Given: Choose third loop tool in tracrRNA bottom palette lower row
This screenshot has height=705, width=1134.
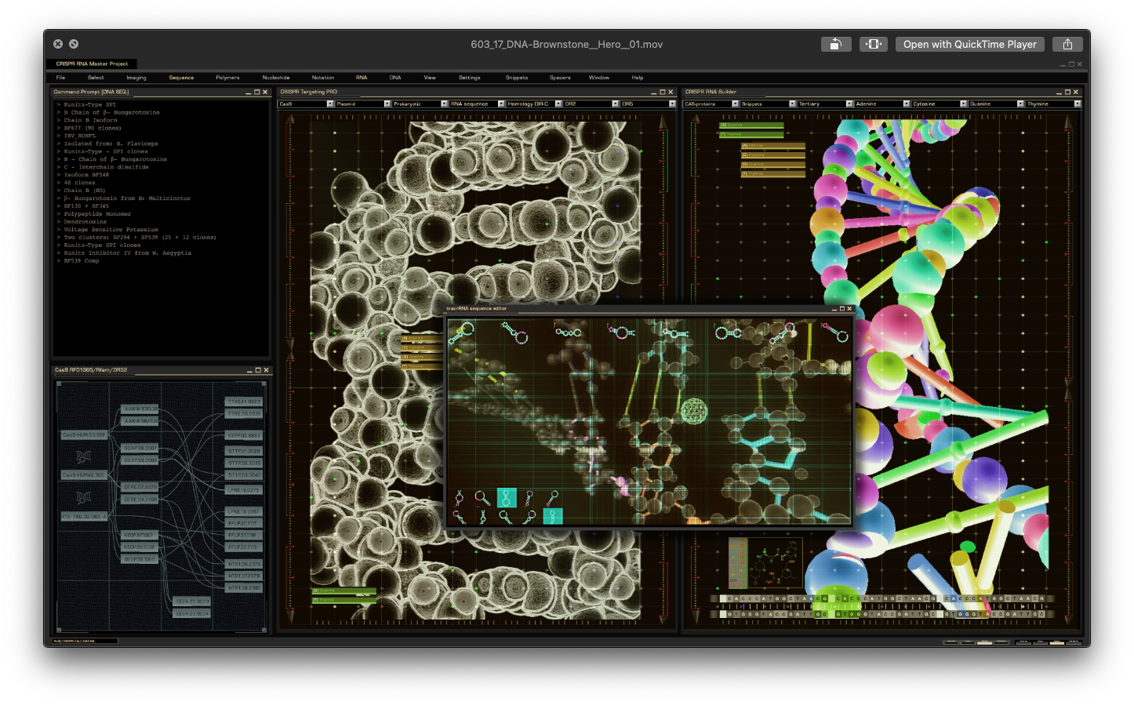Looking at the screenshot, I should click(506, 517).
